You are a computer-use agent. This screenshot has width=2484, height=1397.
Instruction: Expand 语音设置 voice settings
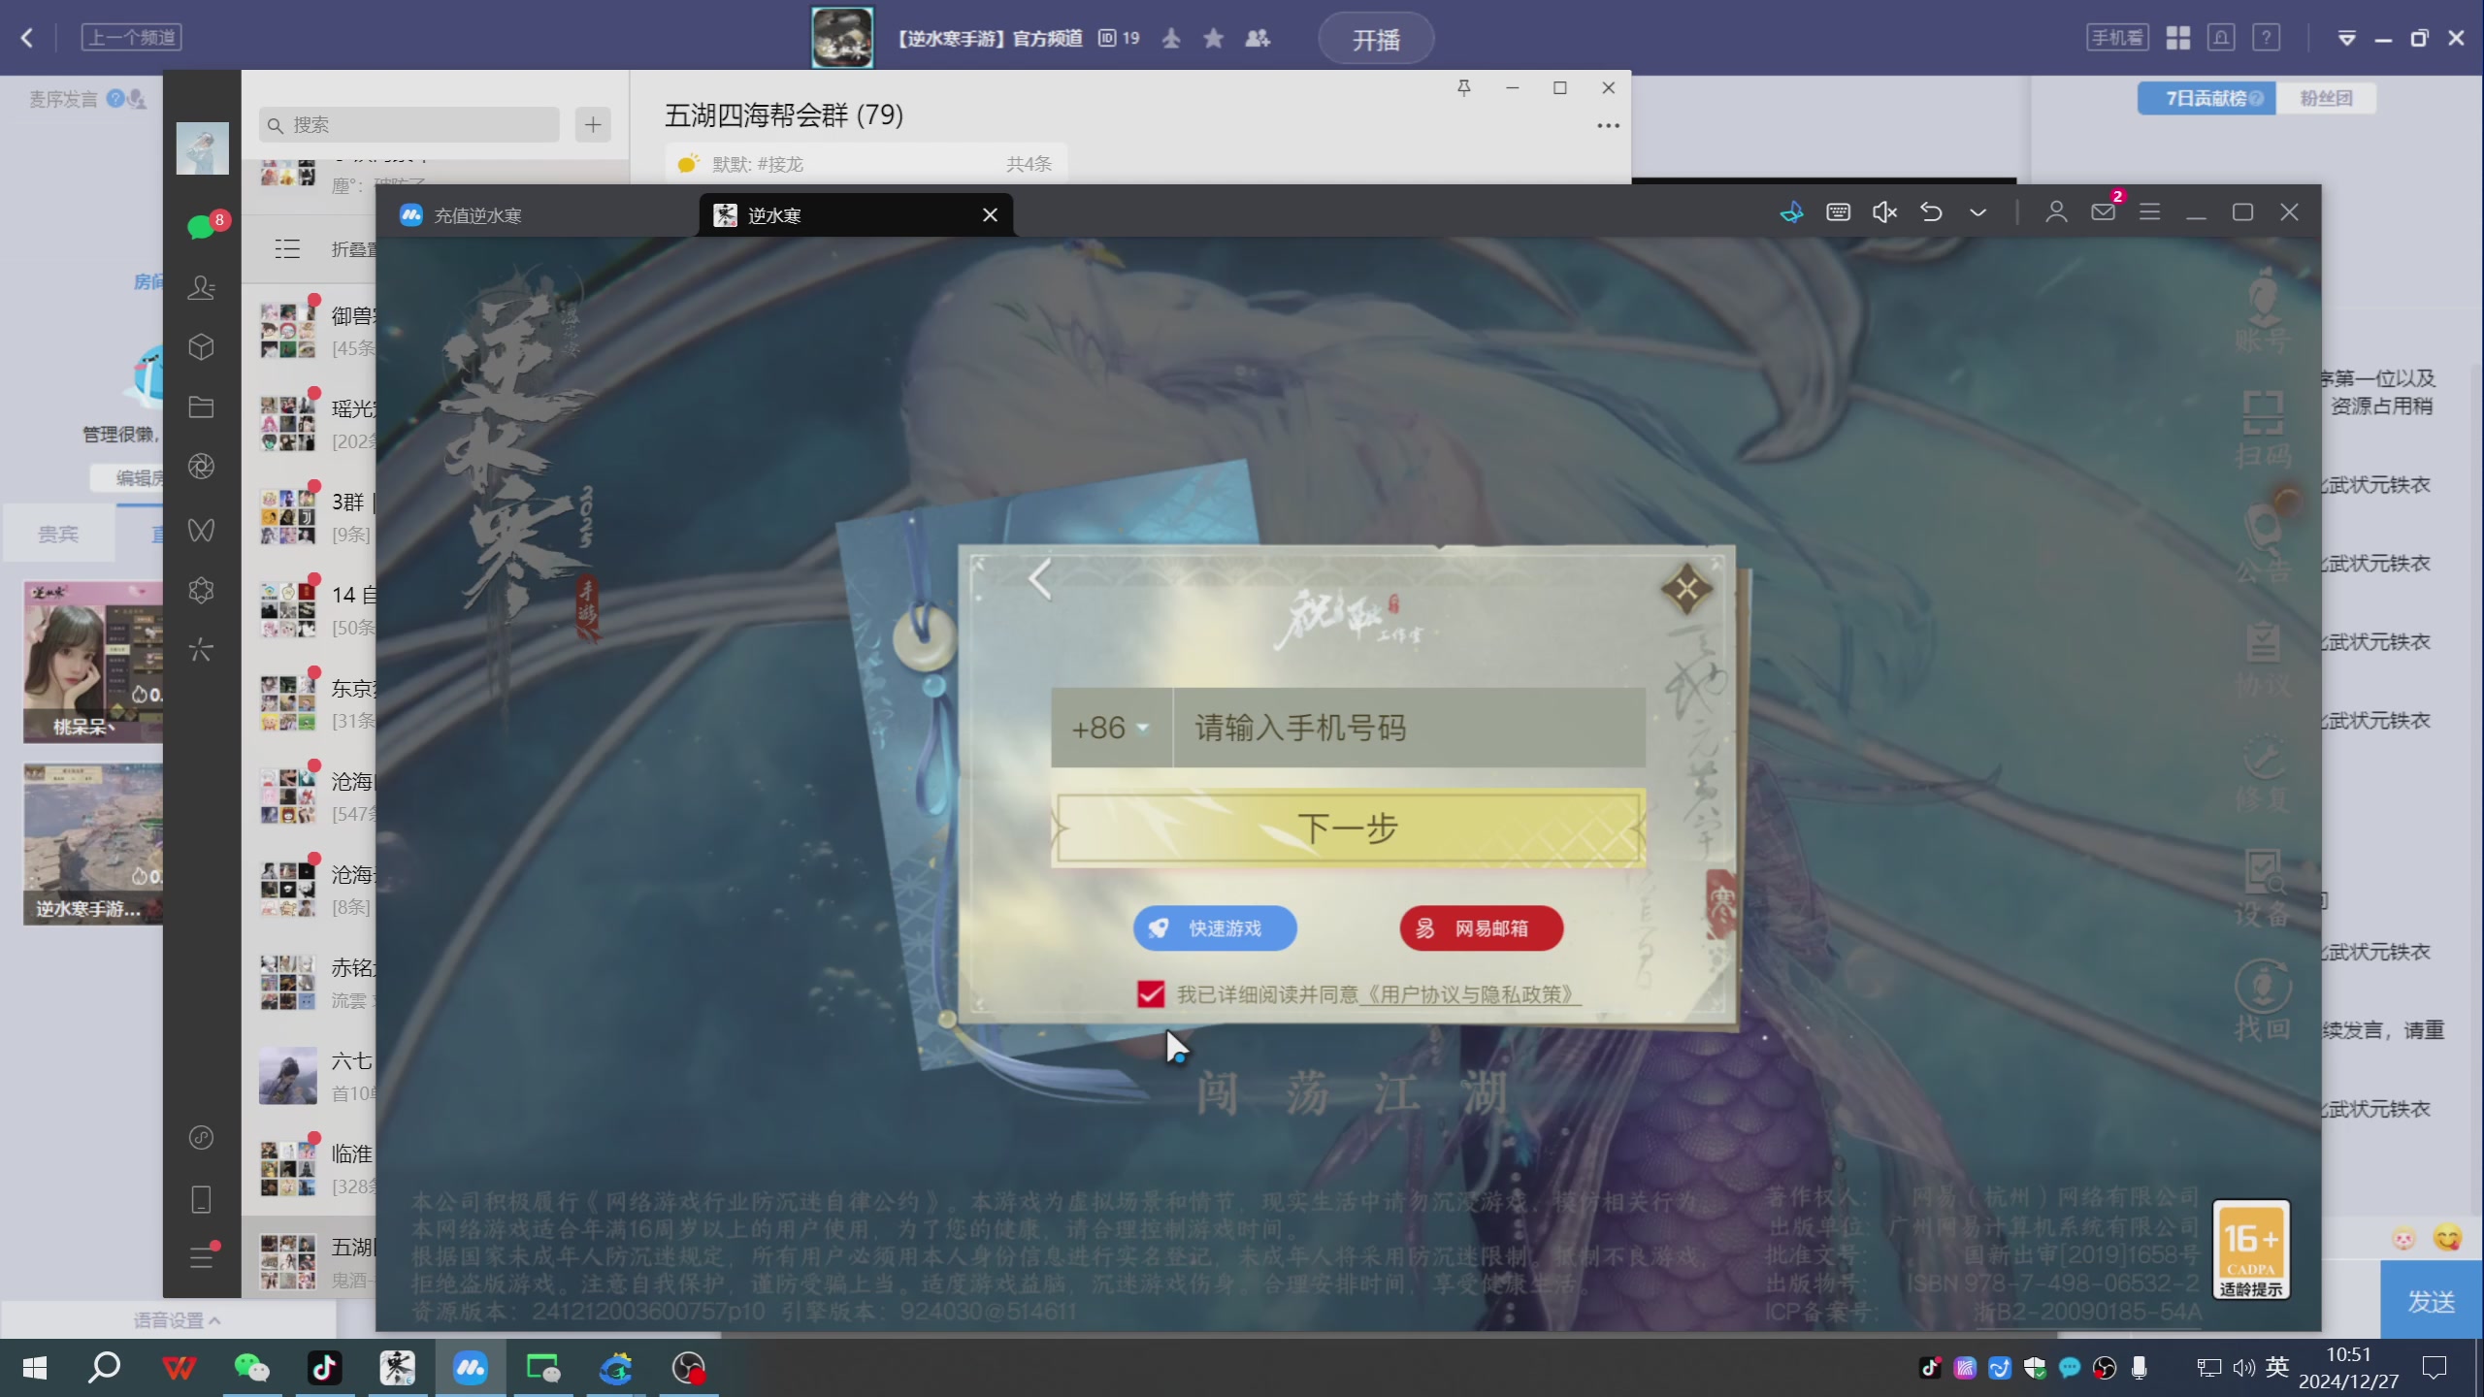click(x=177, y=1320)
